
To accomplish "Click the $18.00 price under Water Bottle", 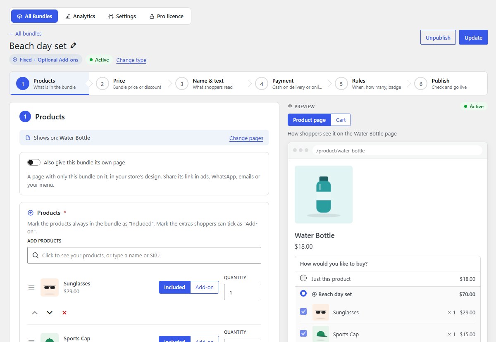I will point(304,247).
